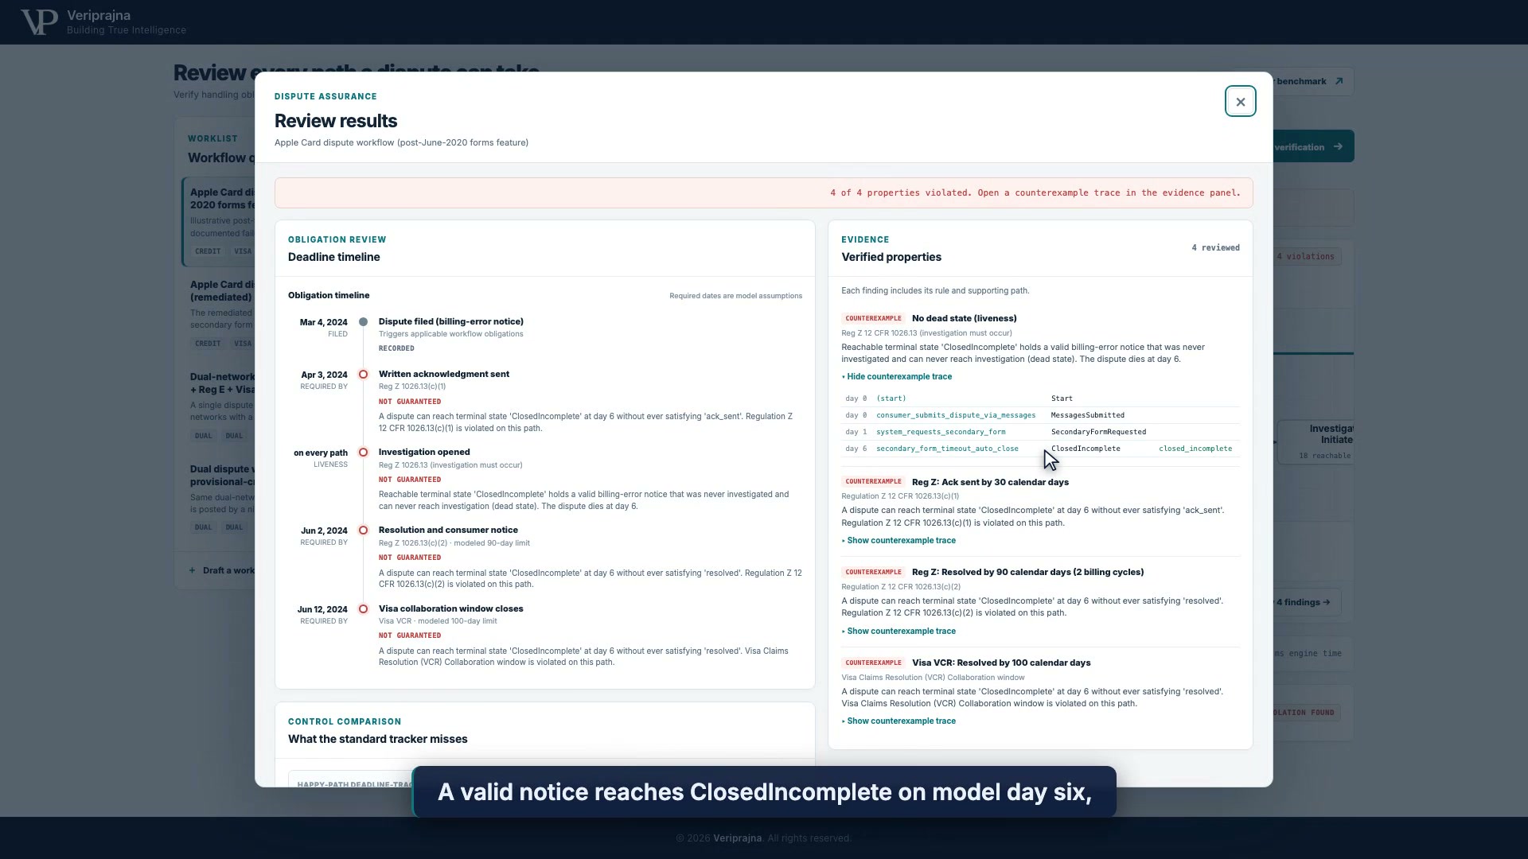Close the Review results dialog
1528x859 pixels.
(1240, 102)
